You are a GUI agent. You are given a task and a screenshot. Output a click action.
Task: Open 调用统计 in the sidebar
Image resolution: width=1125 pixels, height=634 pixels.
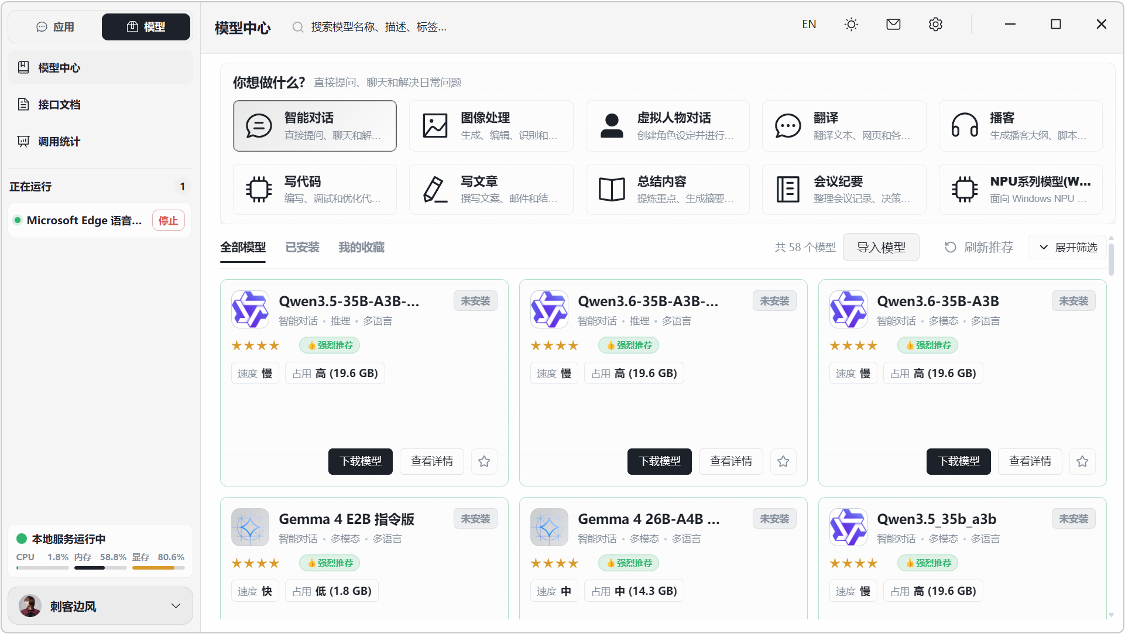click(x=100, y=141)
